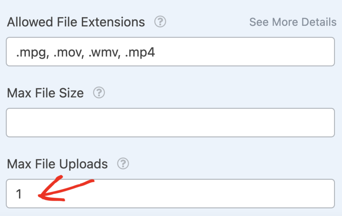This screenshot has width=342, height=216.
Task: Click the Max File Uploads label
Action: [x=57, y=164]
